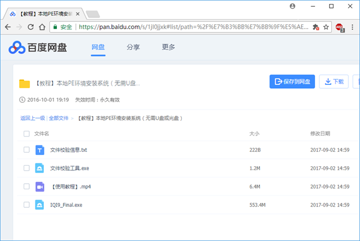Screen dimensions: 360x241
Task: Click the browser back arrow
Action: click(8, 27)
